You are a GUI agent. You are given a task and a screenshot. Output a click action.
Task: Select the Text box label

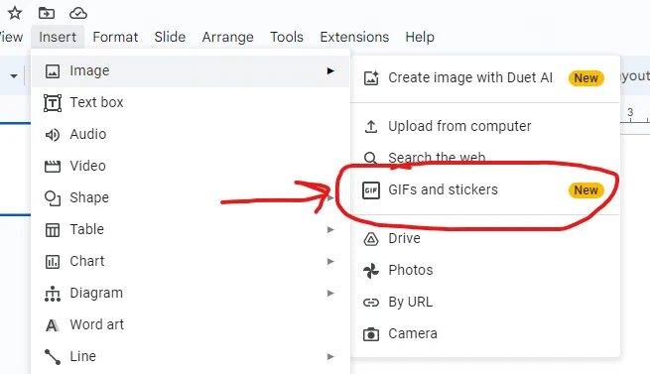click(96, 102)
